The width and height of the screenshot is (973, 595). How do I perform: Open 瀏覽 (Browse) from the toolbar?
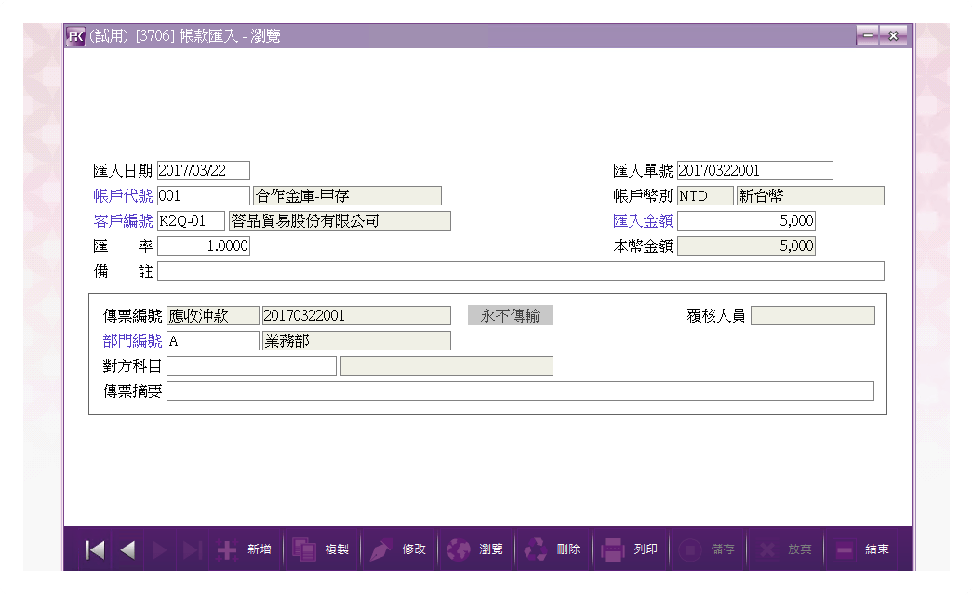475,549
